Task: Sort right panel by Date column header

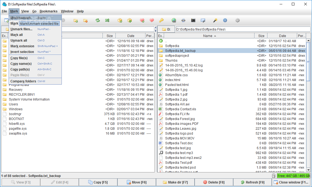Action: [x=282, y=36]
